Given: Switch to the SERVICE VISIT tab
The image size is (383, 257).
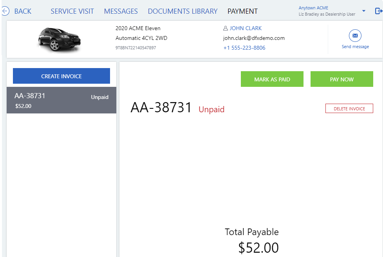Looking at the screenshot, I should click(72, 11).
